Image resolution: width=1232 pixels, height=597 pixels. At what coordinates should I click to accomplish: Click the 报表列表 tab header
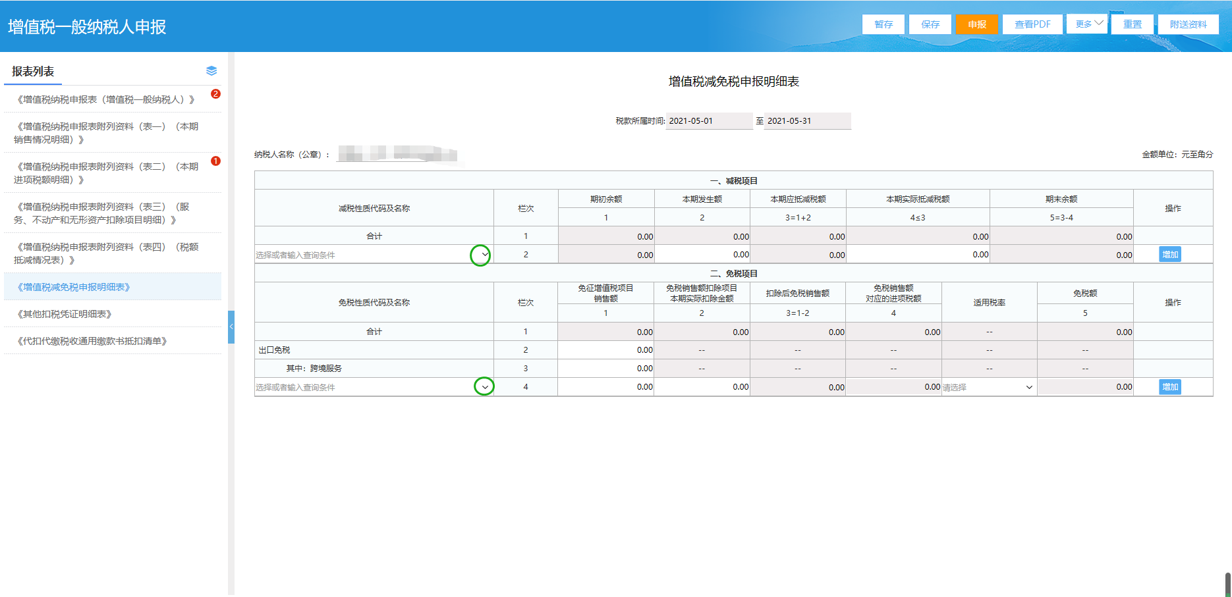click(33, 71)
